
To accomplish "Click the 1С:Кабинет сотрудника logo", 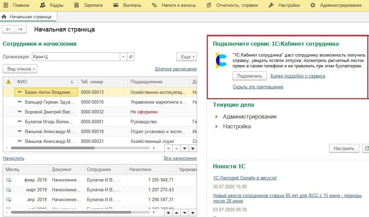I will (x=221, y=60).
